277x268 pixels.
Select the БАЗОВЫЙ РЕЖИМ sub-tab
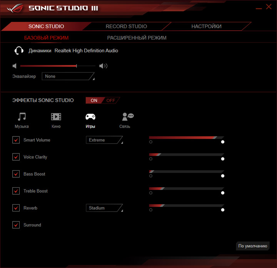coord(46,38)
